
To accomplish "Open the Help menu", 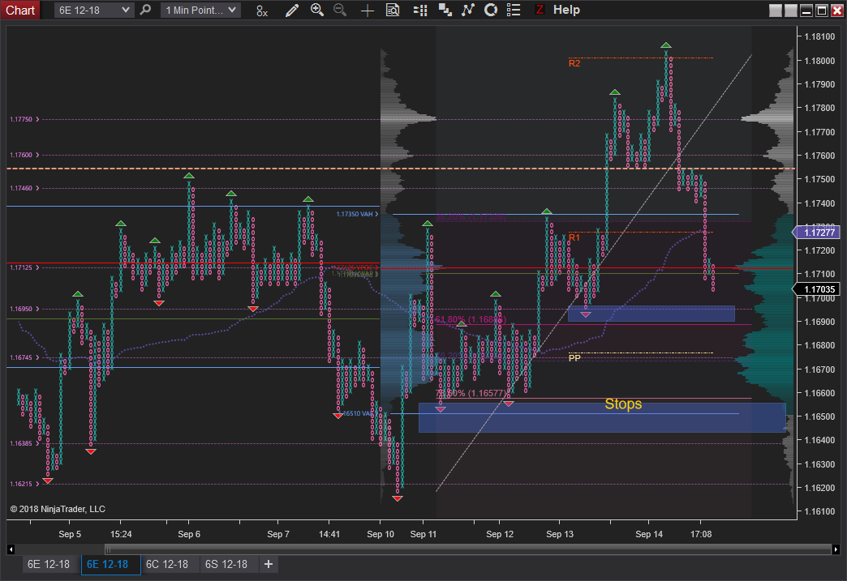I will pyautogui.click(x=566, y=10).
